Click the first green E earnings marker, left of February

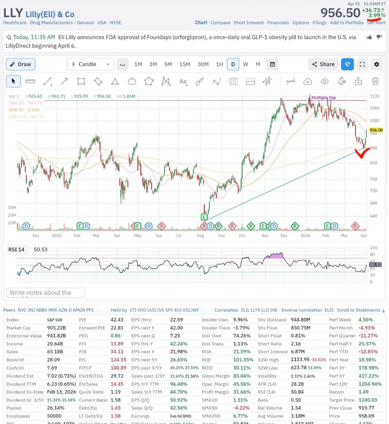(x=80, y=226)
